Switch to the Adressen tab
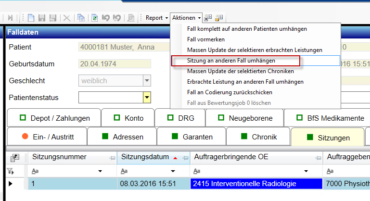Screen dimensions: 370x201 coord(122,137)
